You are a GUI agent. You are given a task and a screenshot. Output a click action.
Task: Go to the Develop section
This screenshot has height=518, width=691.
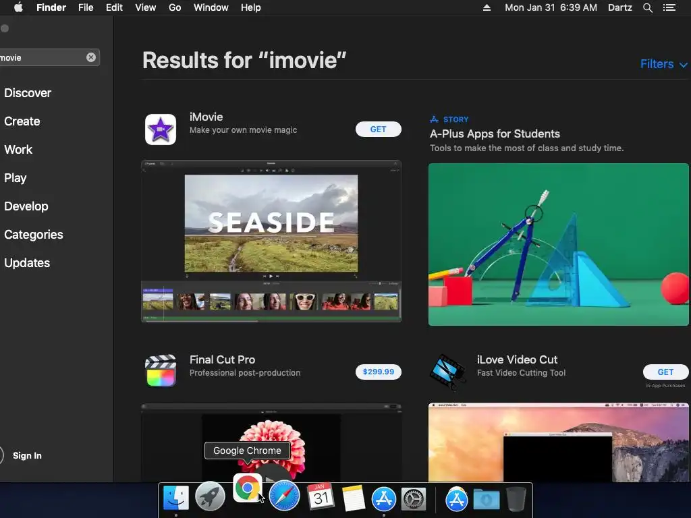[26, 206]
